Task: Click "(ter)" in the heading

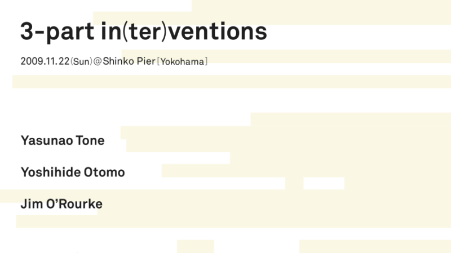Action: (144, 31)
